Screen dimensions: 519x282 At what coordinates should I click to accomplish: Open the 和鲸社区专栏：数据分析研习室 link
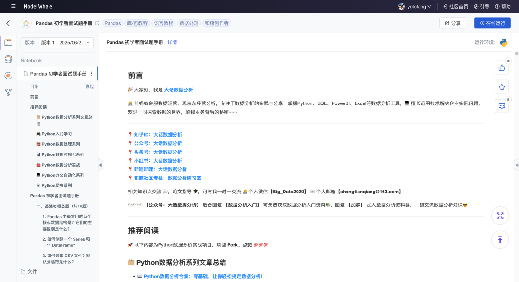168,178
